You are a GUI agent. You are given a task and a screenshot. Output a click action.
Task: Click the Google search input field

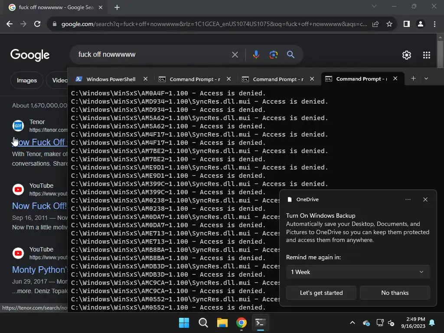(x=153, y=55)
